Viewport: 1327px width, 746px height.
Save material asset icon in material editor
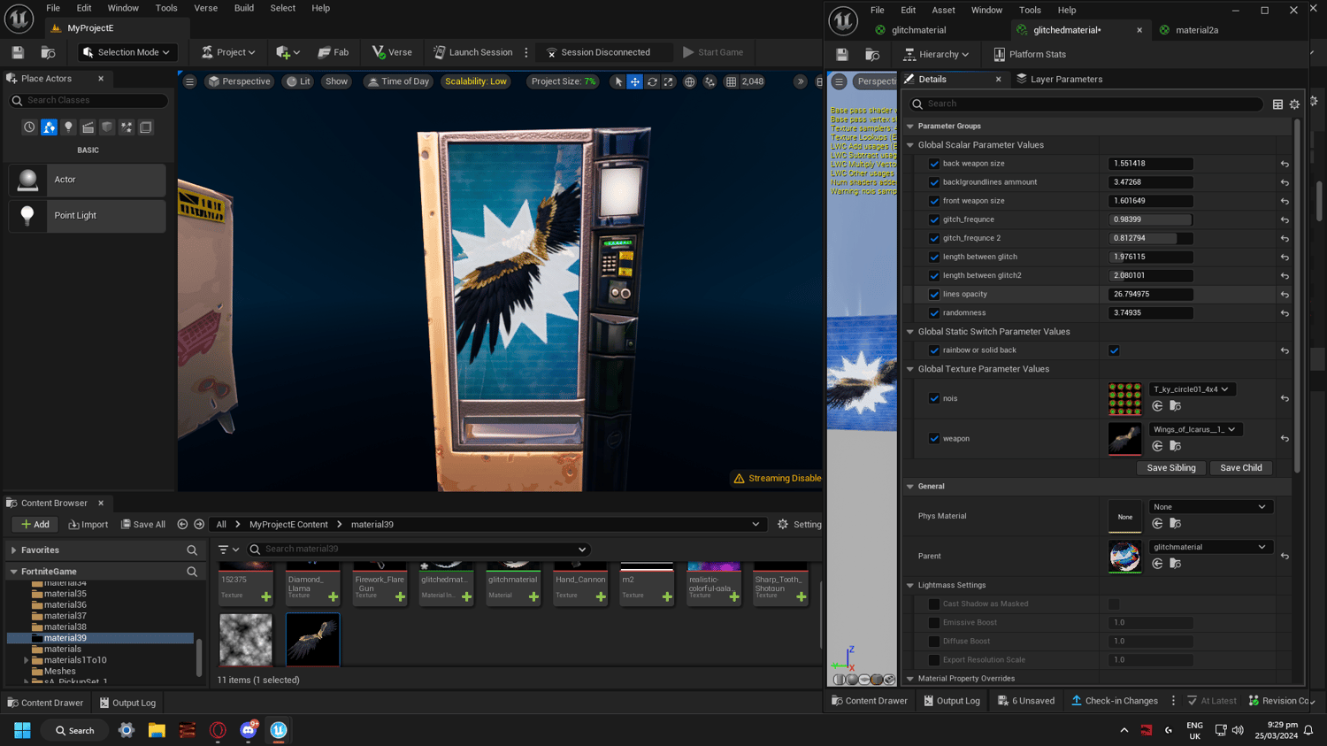click(x=842, y=55)
